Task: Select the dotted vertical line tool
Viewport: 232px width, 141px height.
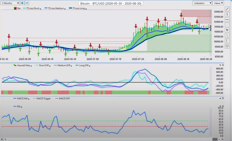Action: click(x=227, y=41)
